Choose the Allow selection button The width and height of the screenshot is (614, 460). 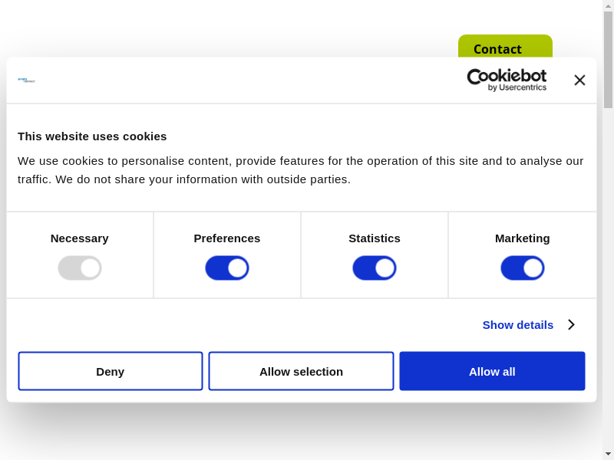coord(301,371)
